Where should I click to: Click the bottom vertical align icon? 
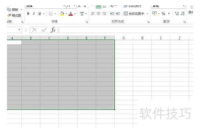pyautogui.click(x=104, y=7)
